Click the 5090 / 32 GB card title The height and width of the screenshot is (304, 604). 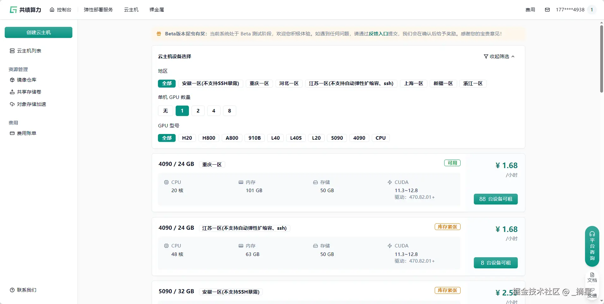pyautogui.click(x=176, y=291)
